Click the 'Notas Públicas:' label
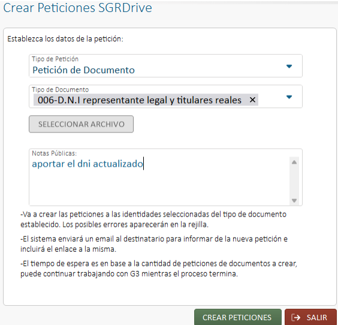Viewport: 338px width, 325px height. 55,153
